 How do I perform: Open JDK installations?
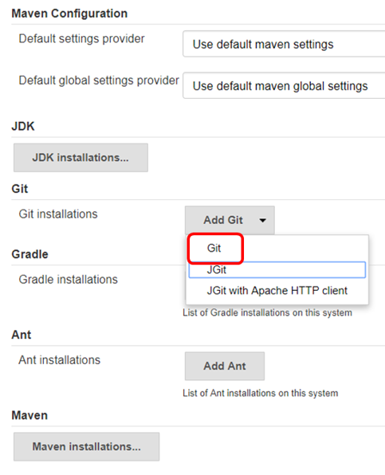click(x=81, y=158)
